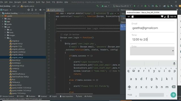Open Build tool window button
The width and height of the screenshot is (181, 101).
tap(79, 96)
